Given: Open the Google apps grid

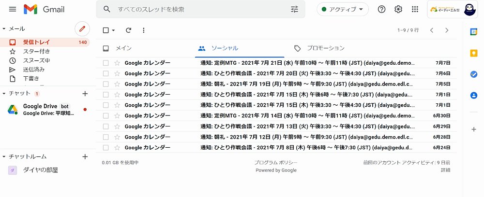Looking at the screenshot, I should click(415, 9).
